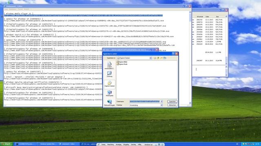261x146 pixels.
Task: Click the Editor window vertical scrollbar
Action: tap(190, 58)
